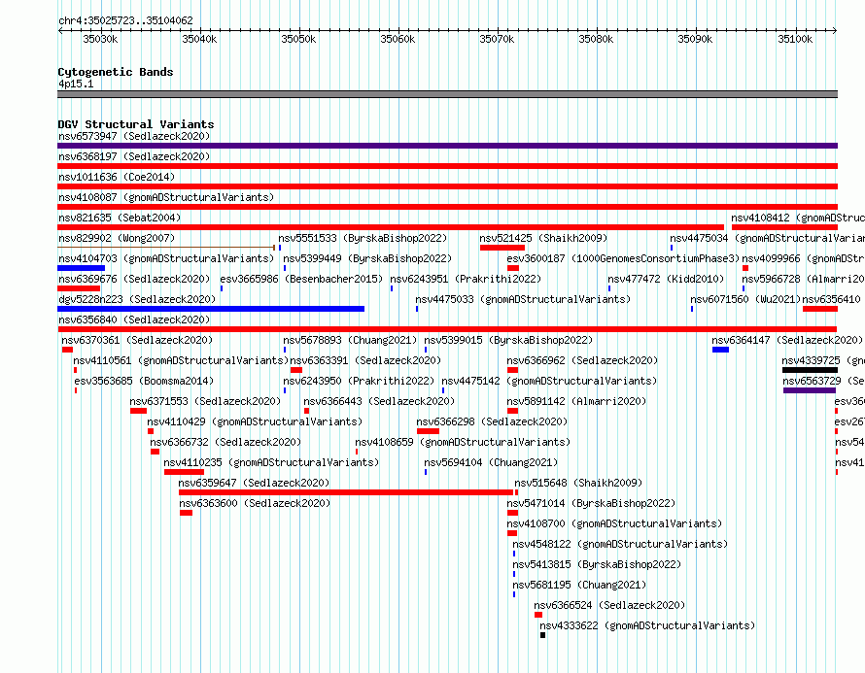The width and height of the screenshot is (865, 673).
Task: Open nsv5681195 (Chuang2021) label
Action: [x=579, y=585]
